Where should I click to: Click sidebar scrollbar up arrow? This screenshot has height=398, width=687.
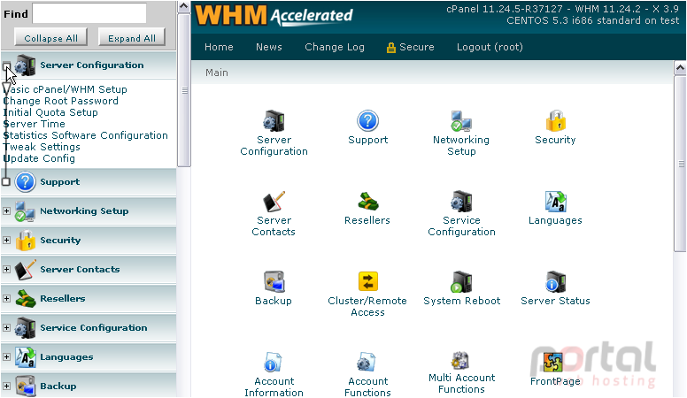pyautogui.click(x=184, y=6)
